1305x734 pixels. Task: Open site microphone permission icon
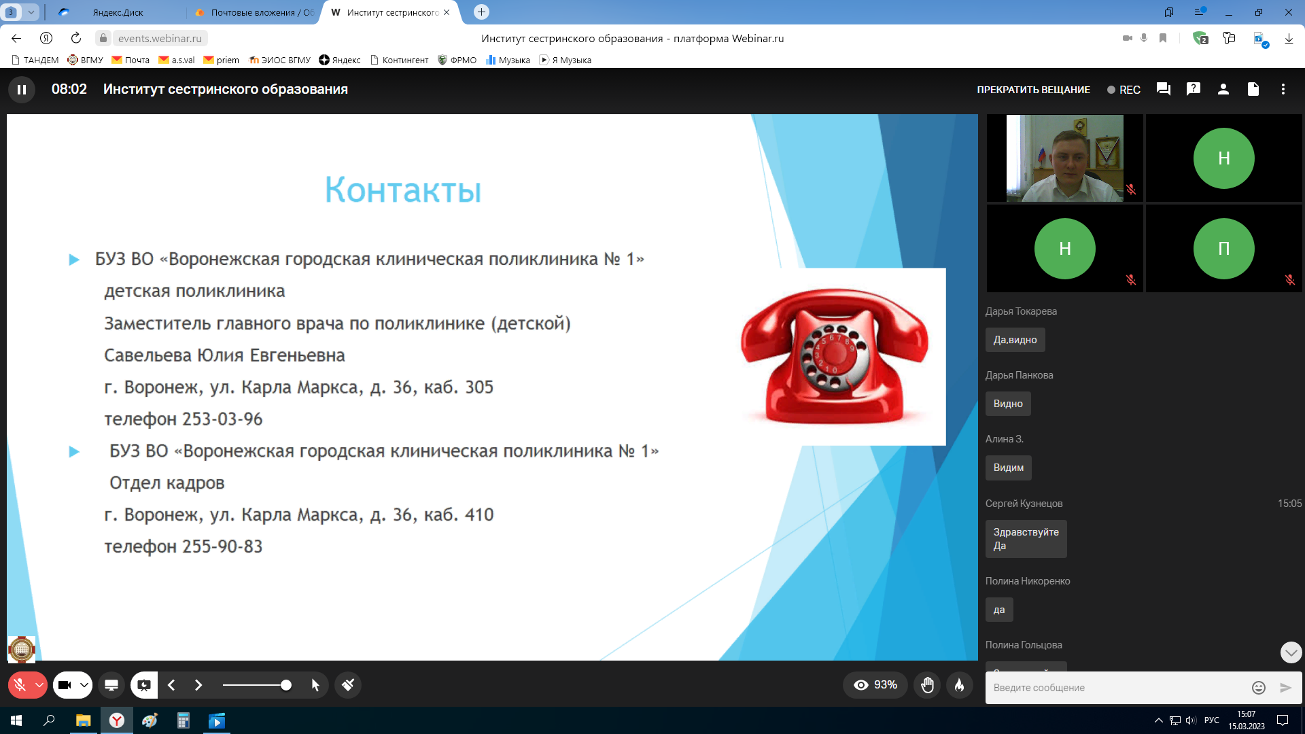pos(1144,39)
